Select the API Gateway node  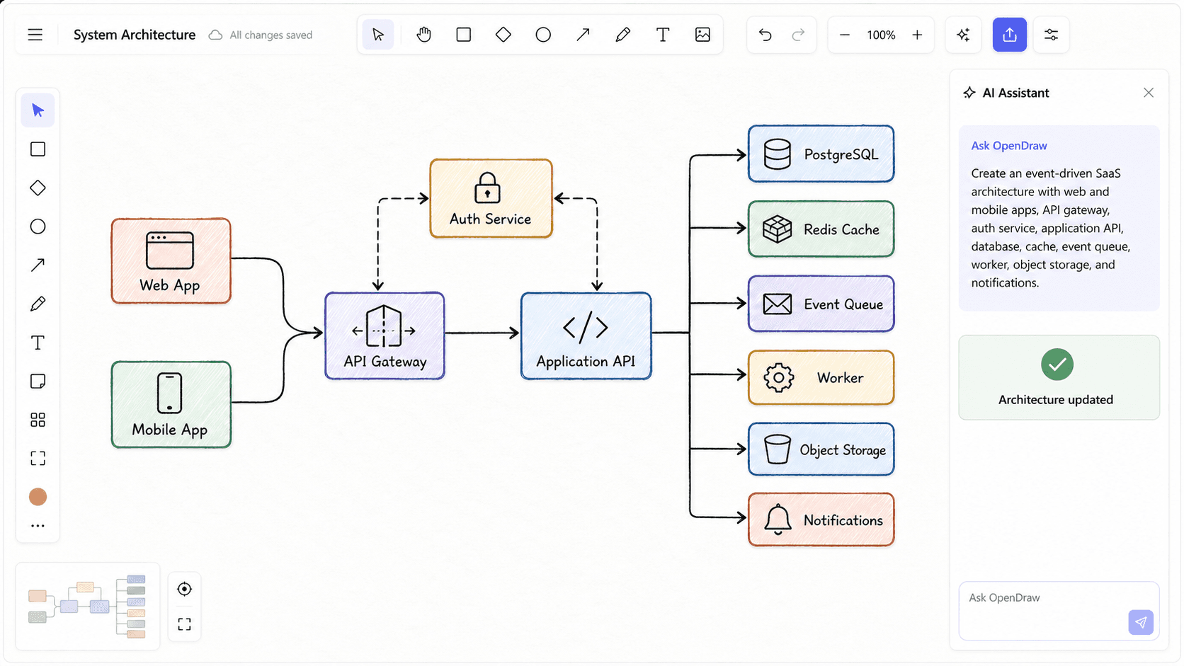click(x=385, y=335)
